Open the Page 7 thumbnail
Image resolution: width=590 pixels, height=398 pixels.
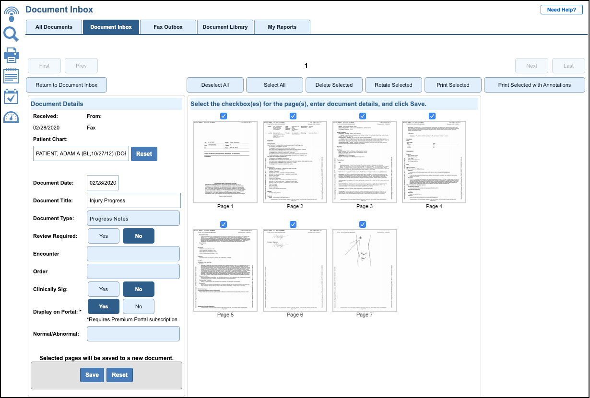pos(365,270)
